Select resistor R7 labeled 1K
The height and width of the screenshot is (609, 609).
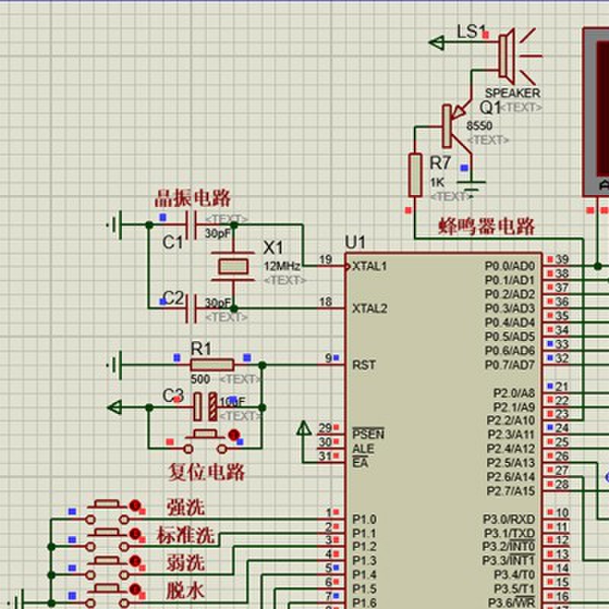point(415,174)
